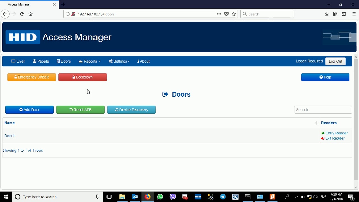Click the taskbar search box
The width and height of the screenshot is (359, 202).
tap(57, 197)
